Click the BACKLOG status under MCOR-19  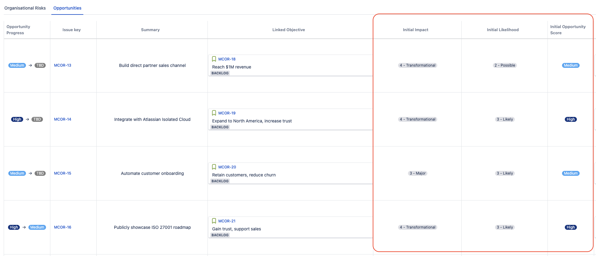[x=220, y=127]
